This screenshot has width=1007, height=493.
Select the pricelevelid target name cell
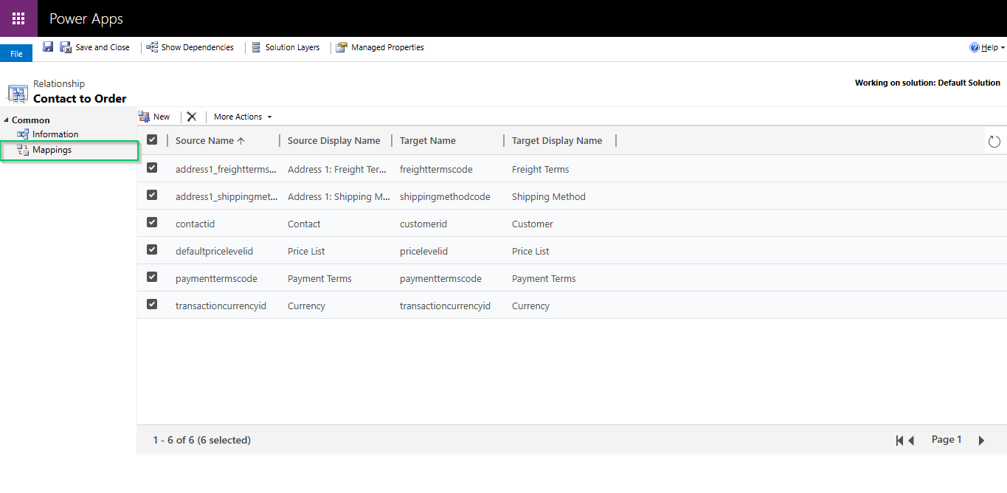423,251
